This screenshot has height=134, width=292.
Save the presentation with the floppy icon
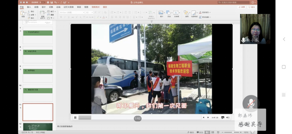point(52,2)
